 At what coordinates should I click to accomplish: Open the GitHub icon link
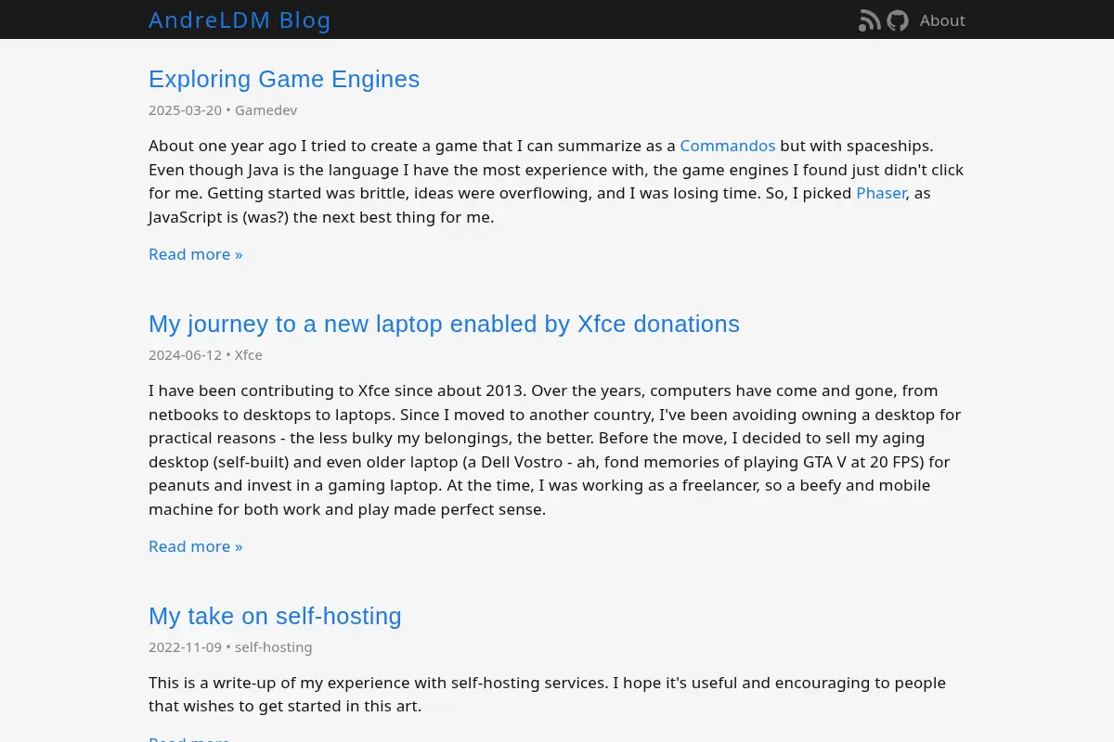(898, 20)
